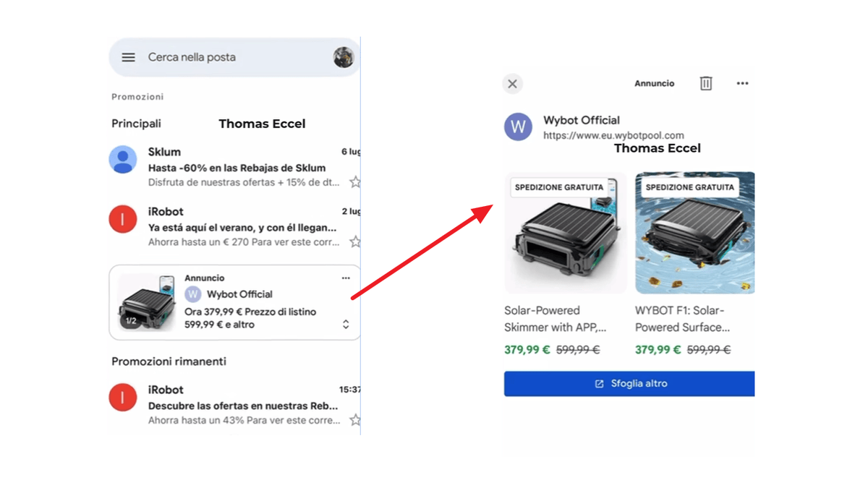Select the Principali tab
The image size is (868, 488).
136,123
